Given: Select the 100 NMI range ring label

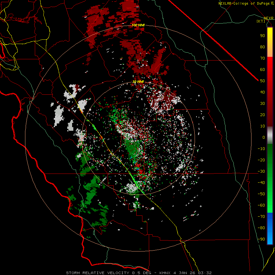Looking at the screenshot, I should [138, 25].
